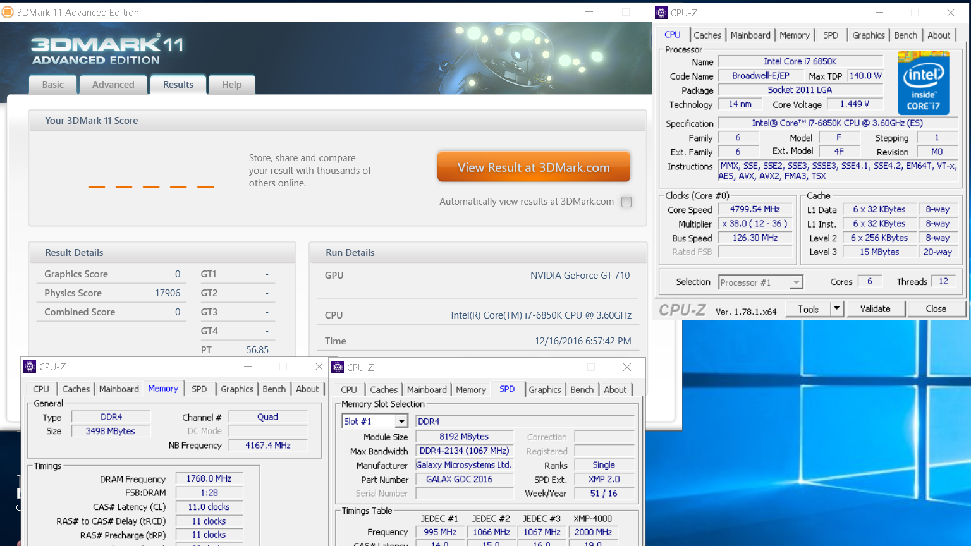This screenshot has height=546, width=971.
Task: Go to Graphics tab in CPU-Z SPD window
Action: point(545,390)
